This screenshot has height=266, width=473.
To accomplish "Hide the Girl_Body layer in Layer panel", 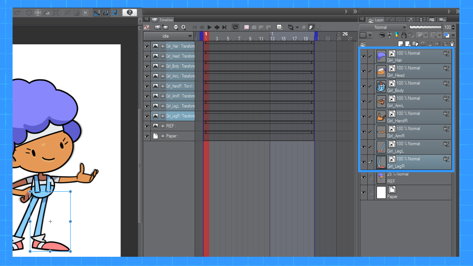I will pyautogui.click(x=364, y=86).
